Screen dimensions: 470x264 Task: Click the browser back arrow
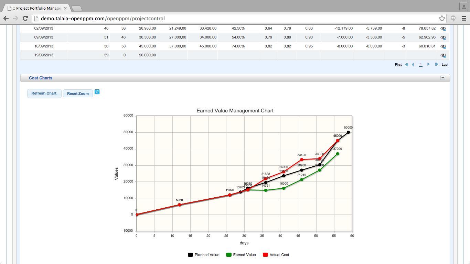tap(6, 19)
